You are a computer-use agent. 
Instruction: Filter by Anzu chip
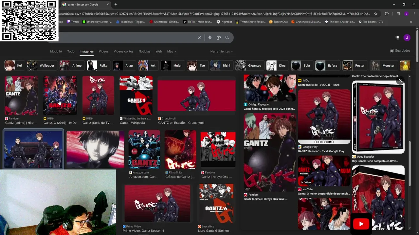point(124,66)
